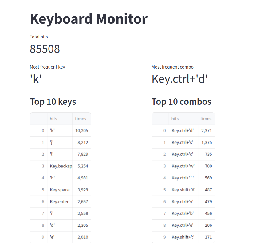
Task: Click the Keyboard Monitor title
Action: tap(89, 19)
